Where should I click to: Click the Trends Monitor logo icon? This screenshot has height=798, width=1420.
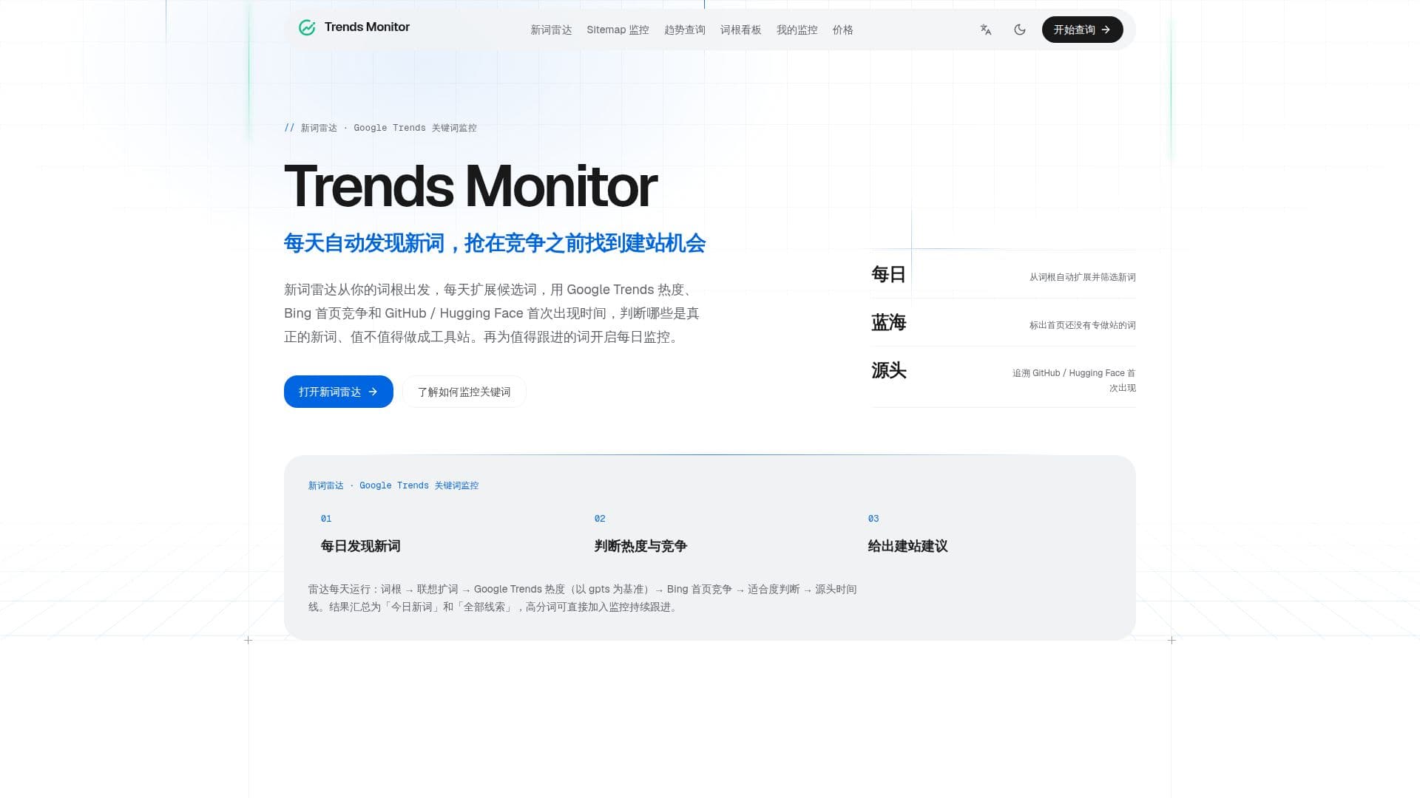tap(307, 28)
